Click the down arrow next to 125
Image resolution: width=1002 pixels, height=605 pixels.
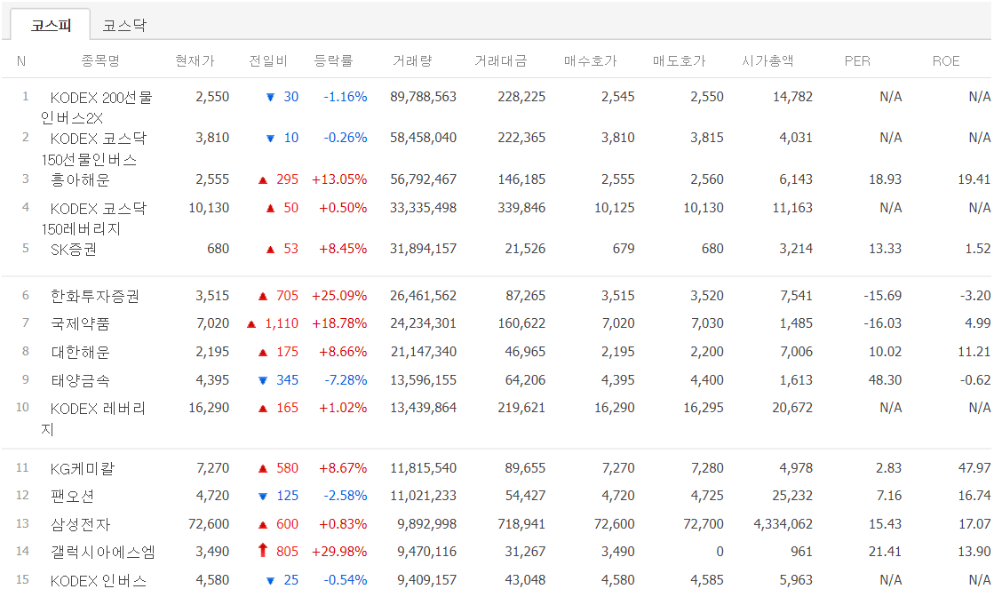(263, 497)
